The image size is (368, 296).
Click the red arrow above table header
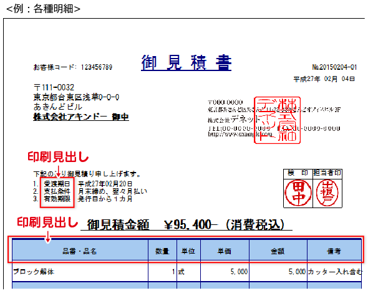48,237
